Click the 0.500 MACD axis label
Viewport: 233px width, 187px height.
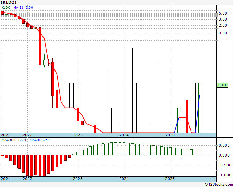pos(224,145)
